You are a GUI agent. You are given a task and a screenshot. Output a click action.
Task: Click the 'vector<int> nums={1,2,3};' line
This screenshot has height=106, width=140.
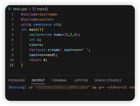point(55,35)
